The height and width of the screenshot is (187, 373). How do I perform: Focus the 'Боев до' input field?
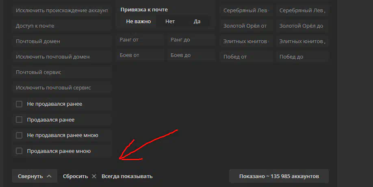(190, 55)
